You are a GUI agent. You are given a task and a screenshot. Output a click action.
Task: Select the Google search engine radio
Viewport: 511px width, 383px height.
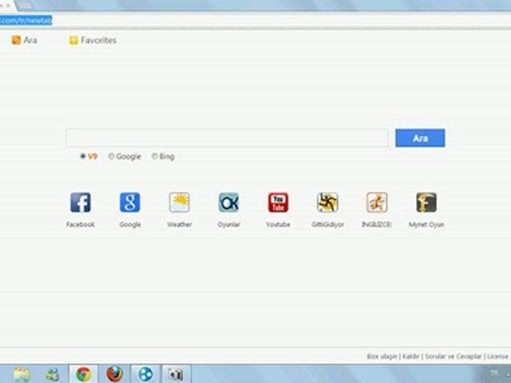point(111,156)
